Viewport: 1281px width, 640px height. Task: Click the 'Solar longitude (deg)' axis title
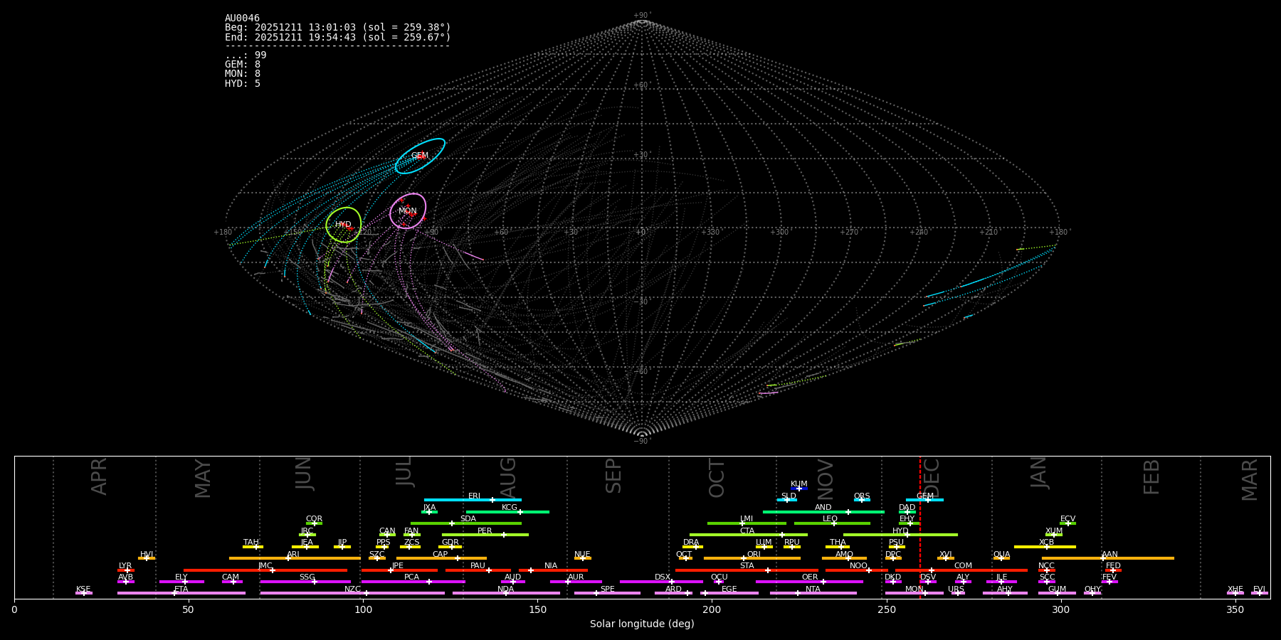642,624
